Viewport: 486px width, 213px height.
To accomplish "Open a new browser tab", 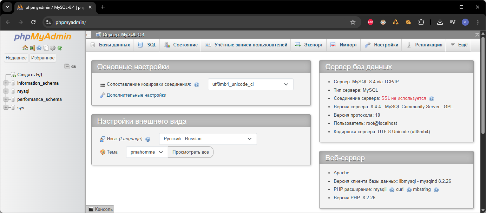I will pyautogui.click(x=103, y=7).
